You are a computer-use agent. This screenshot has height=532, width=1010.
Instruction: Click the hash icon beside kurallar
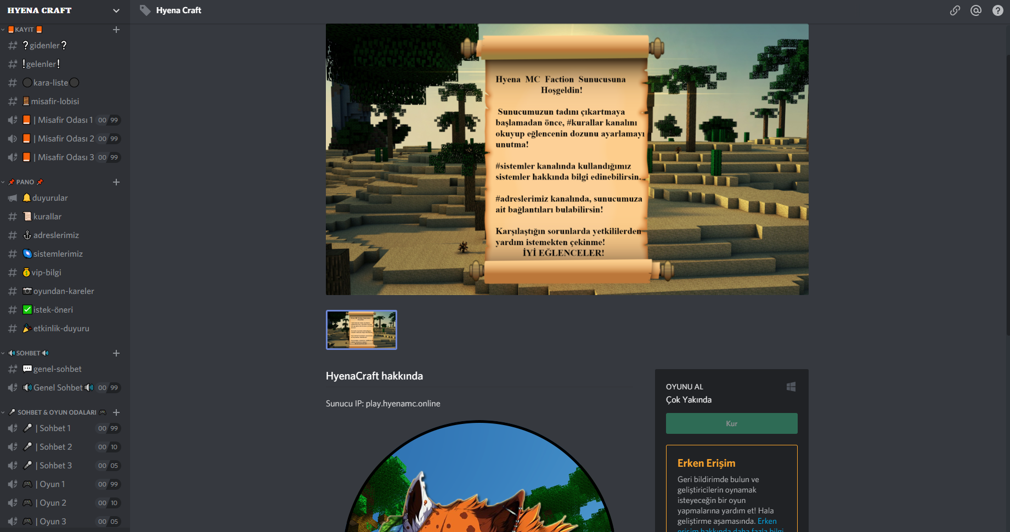(13, 217)
